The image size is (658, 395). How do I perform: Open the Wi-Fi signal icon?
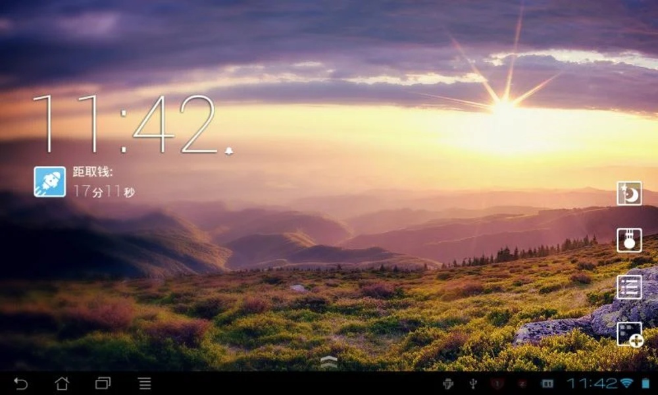click(x=626, y=383)
